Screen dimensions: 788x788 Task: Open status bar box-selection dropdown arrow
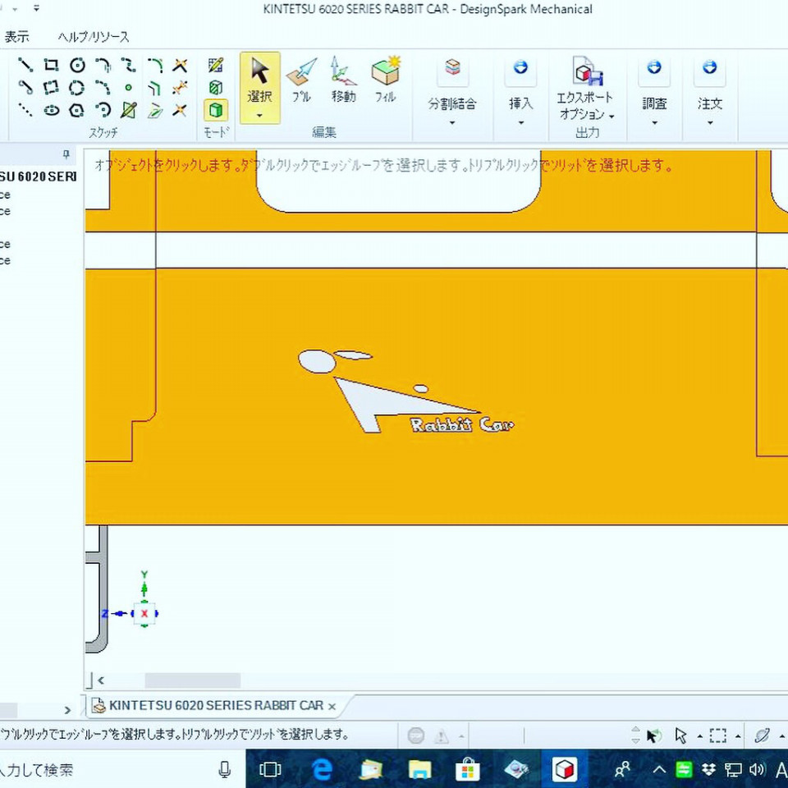click(x=738, y=737)
